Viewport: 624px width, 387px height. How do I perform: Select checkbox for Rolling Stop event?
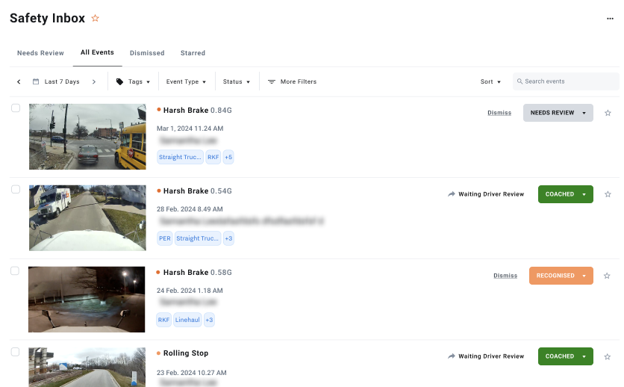coord(15,352)
